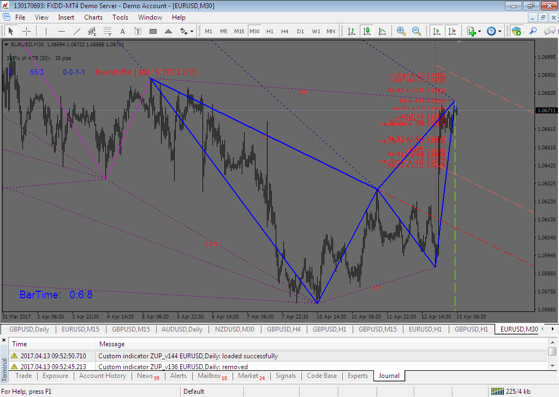Screen dimensions: 559x397
Task: Open the View menu
Action: pyautogui.click(x=41, y=17)
